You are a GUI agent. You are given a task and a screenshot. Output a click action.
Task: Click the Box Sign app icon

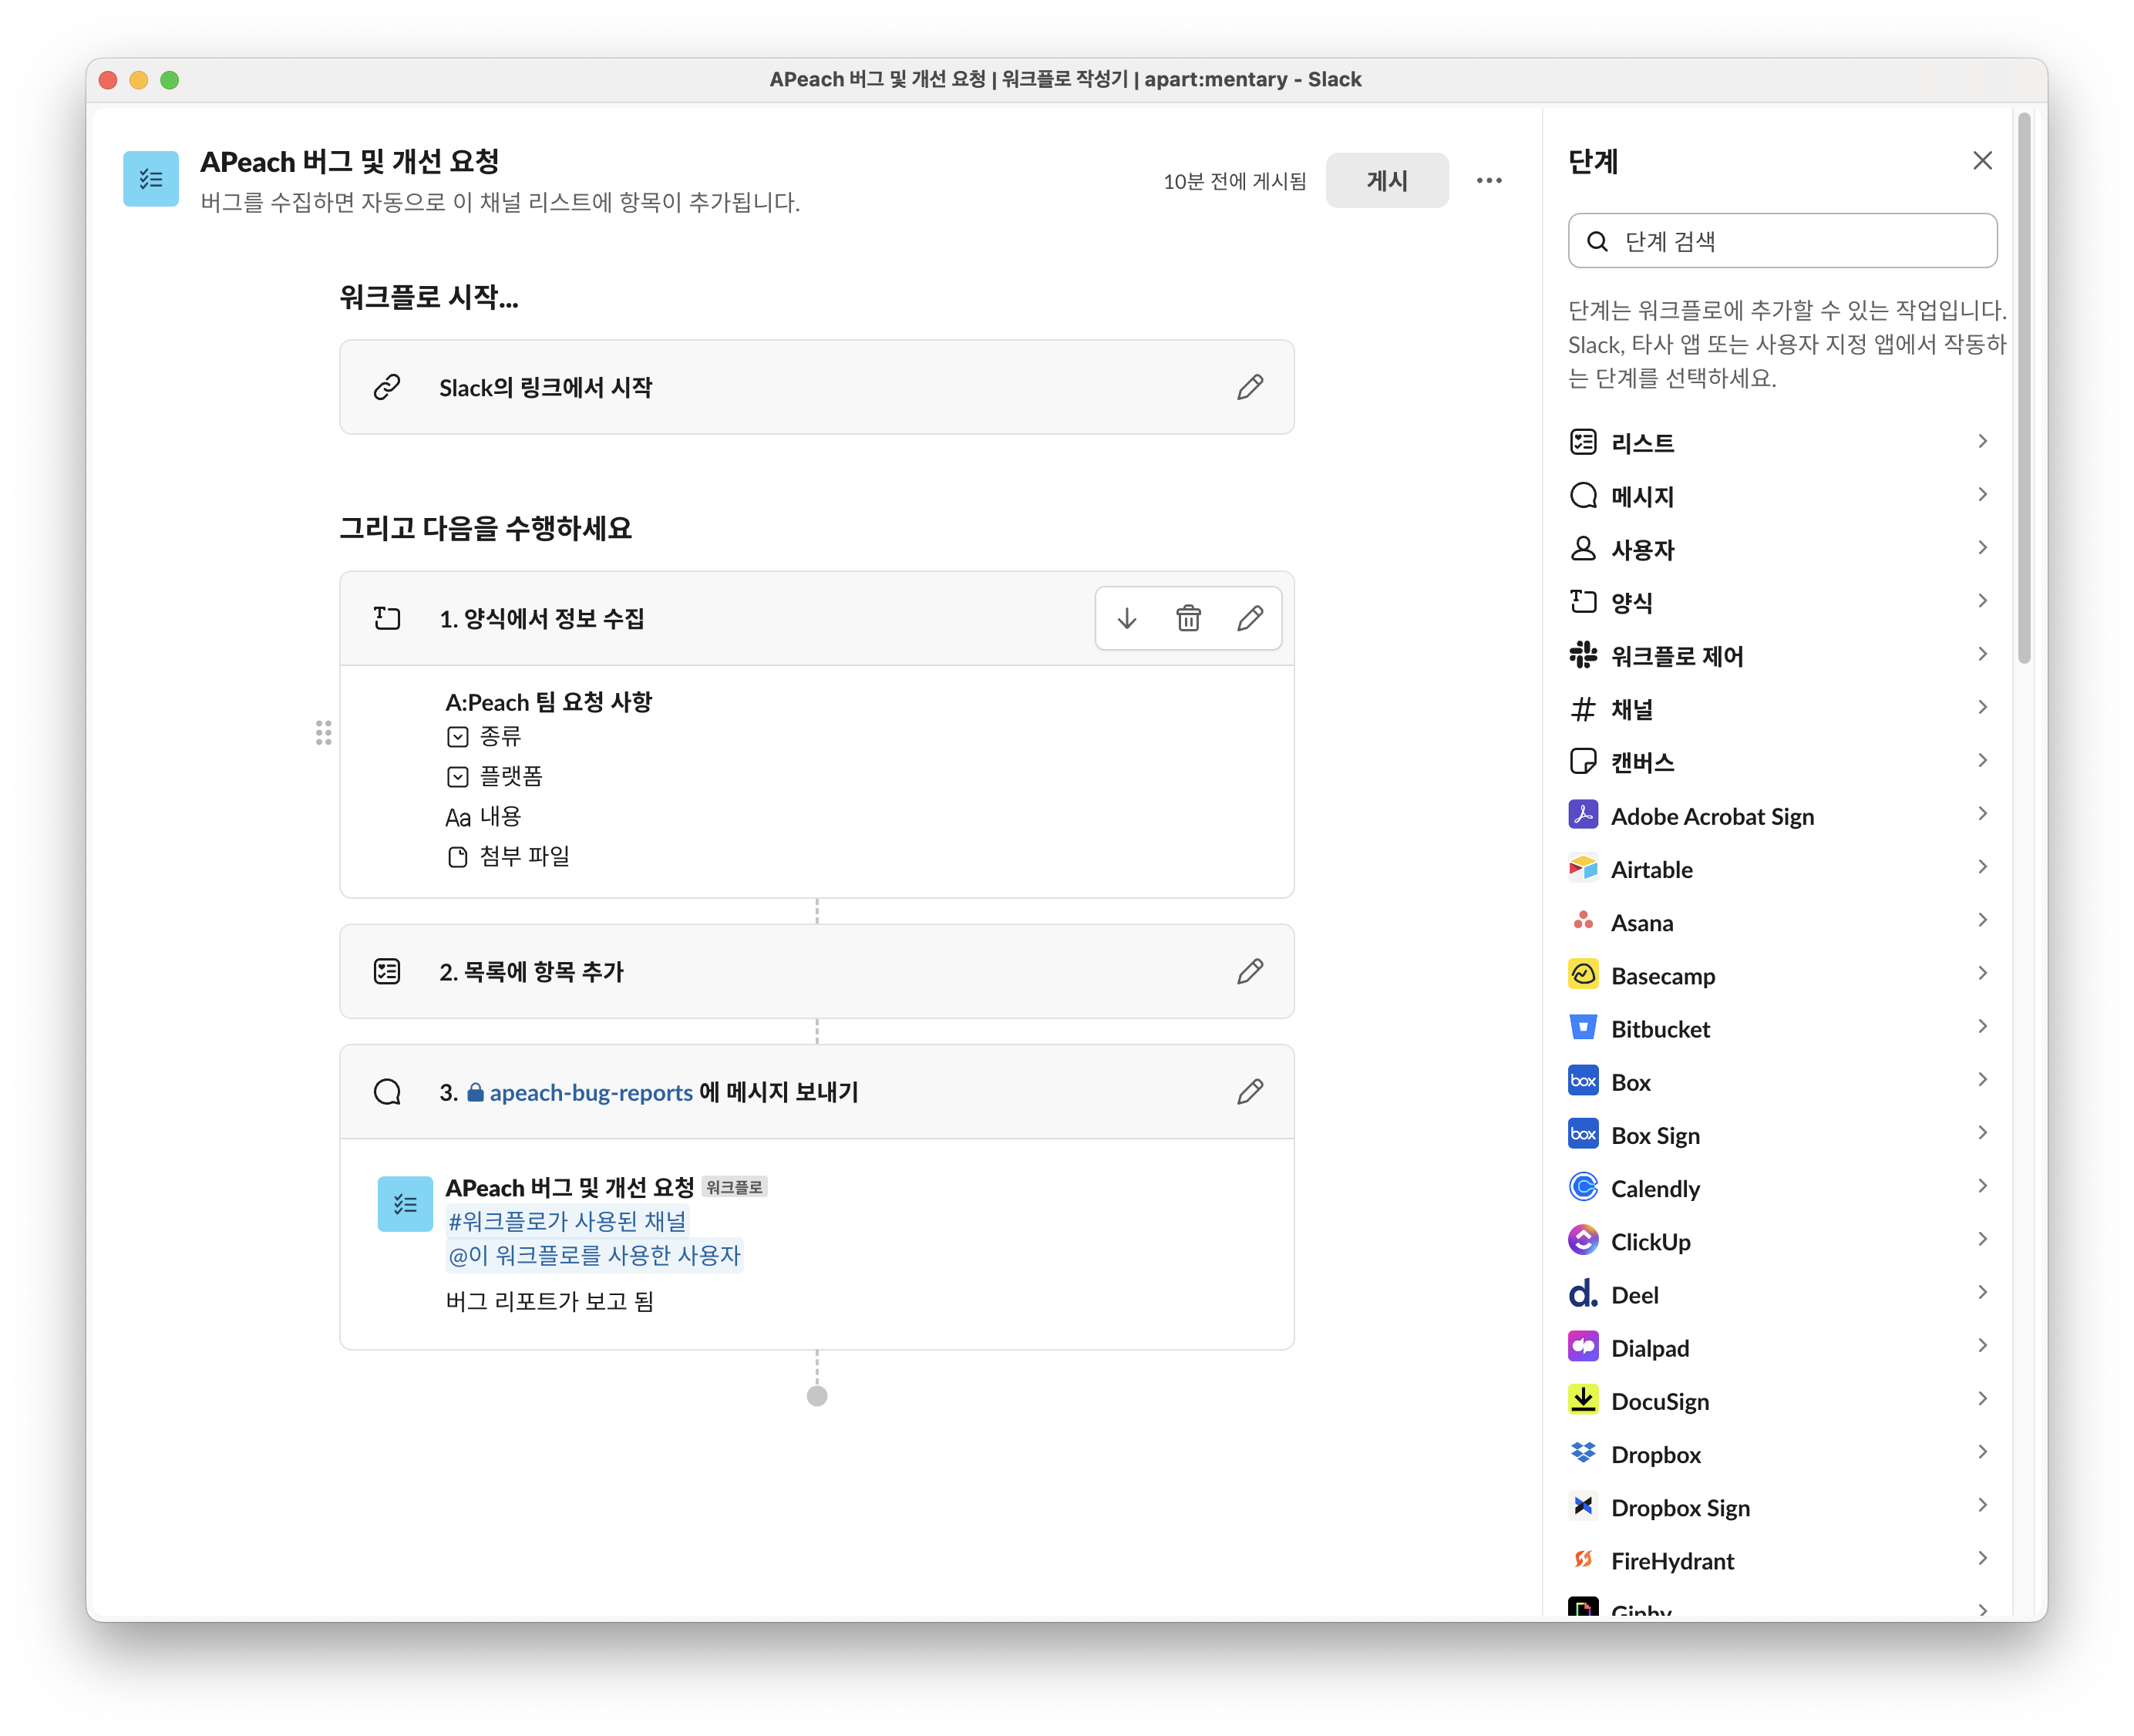pyautogui.click(x=1583, y=1134)
